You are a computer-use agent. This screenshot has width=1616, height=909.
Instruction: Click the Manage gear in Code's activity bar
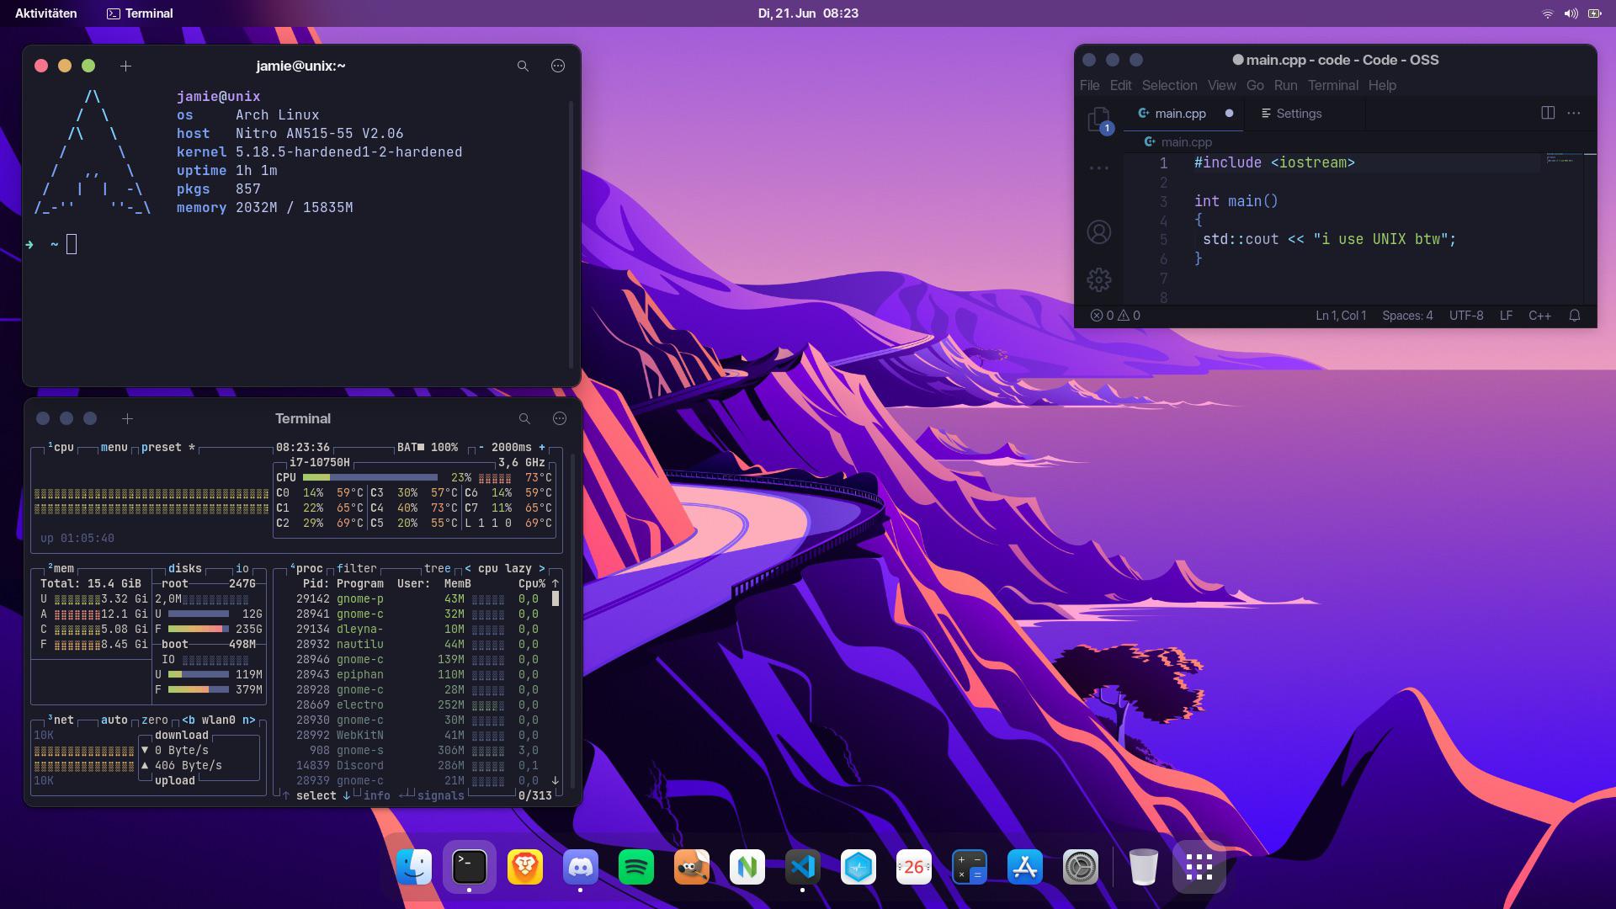1099,280
